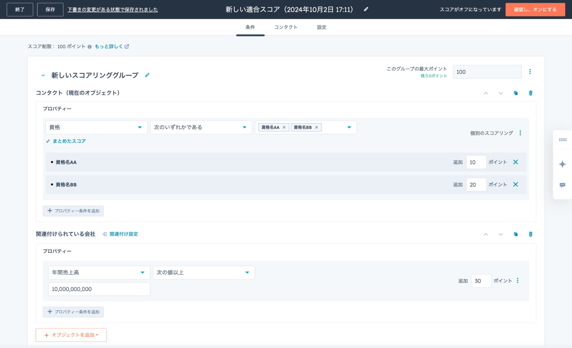Click the スコアがオフになっています status text
The width and height of the screenshot is (572, 348).
pos(470,9)
